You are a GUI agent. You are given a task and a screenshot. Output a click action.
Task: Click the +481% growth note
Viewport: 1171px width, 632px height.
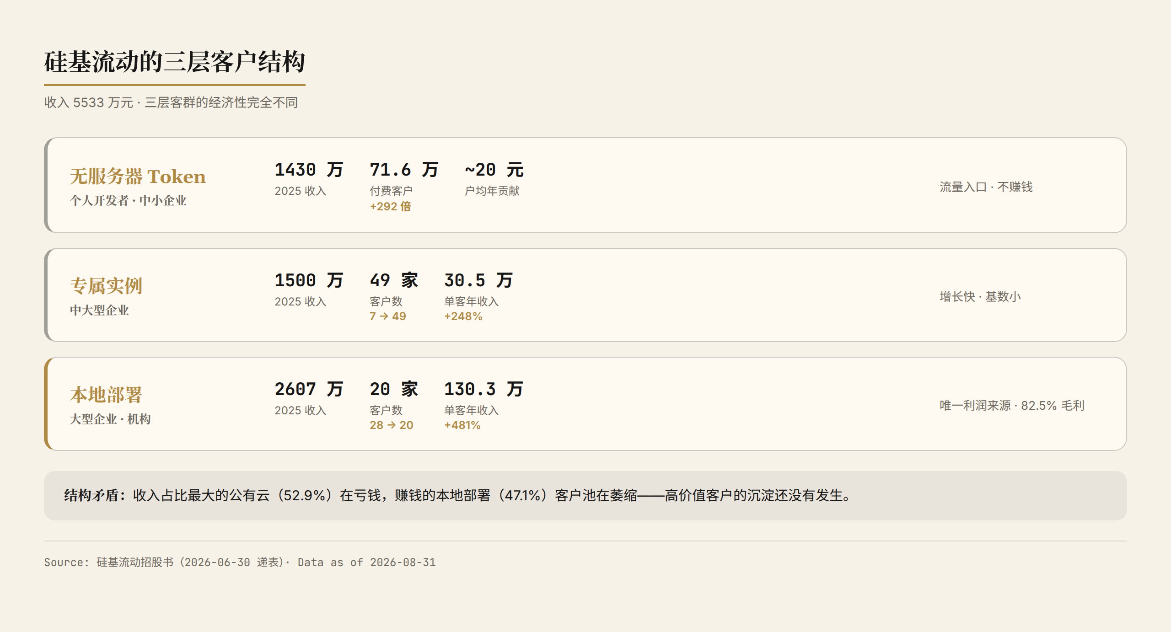click(x=462, y=425)
